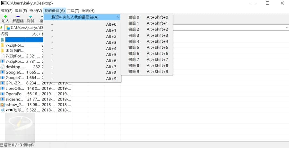This screenshot has width=289, height=148.
Task: Choose 書籤 1 from the submenu
Action: point(147,23)
